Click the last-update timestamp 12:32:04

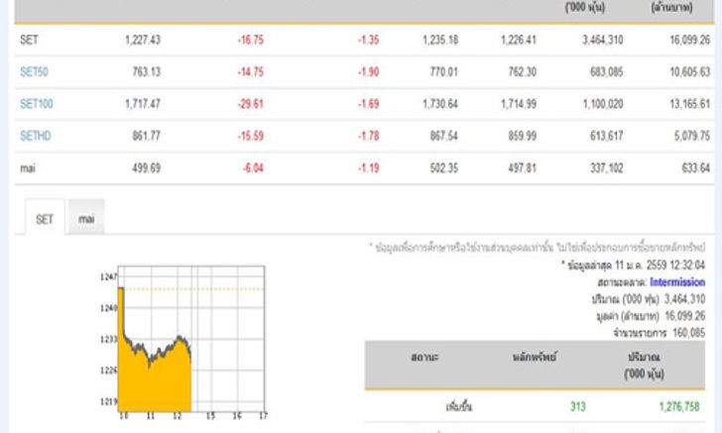pos(687,265)
